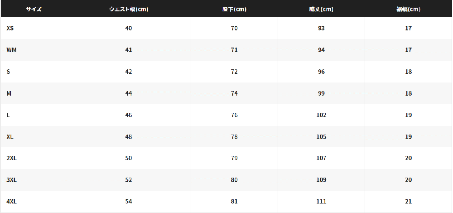
Task: Select the 3XL size row label
Action: [11, 180]
